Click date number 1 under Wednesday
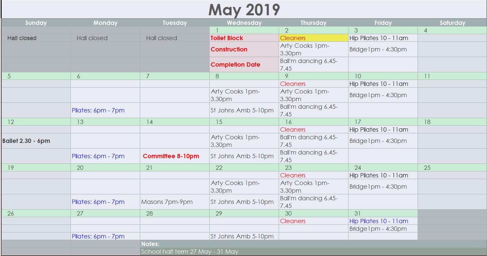The image size is (487, 256). 217,31
